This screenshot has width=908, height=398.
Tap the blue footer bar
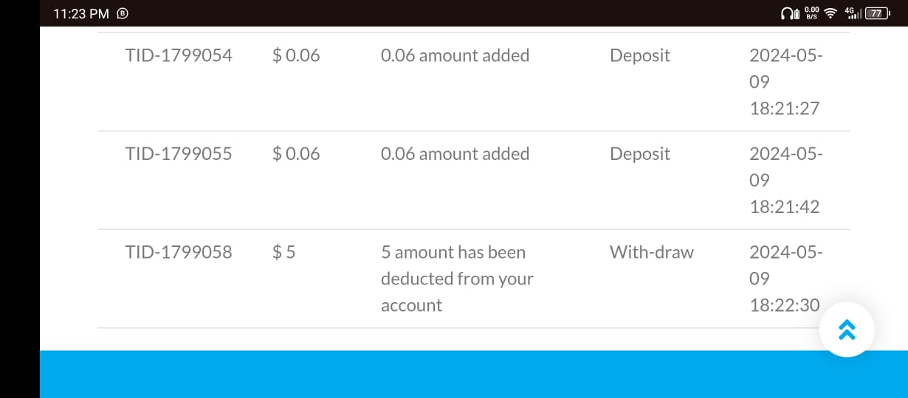point(474,374)
